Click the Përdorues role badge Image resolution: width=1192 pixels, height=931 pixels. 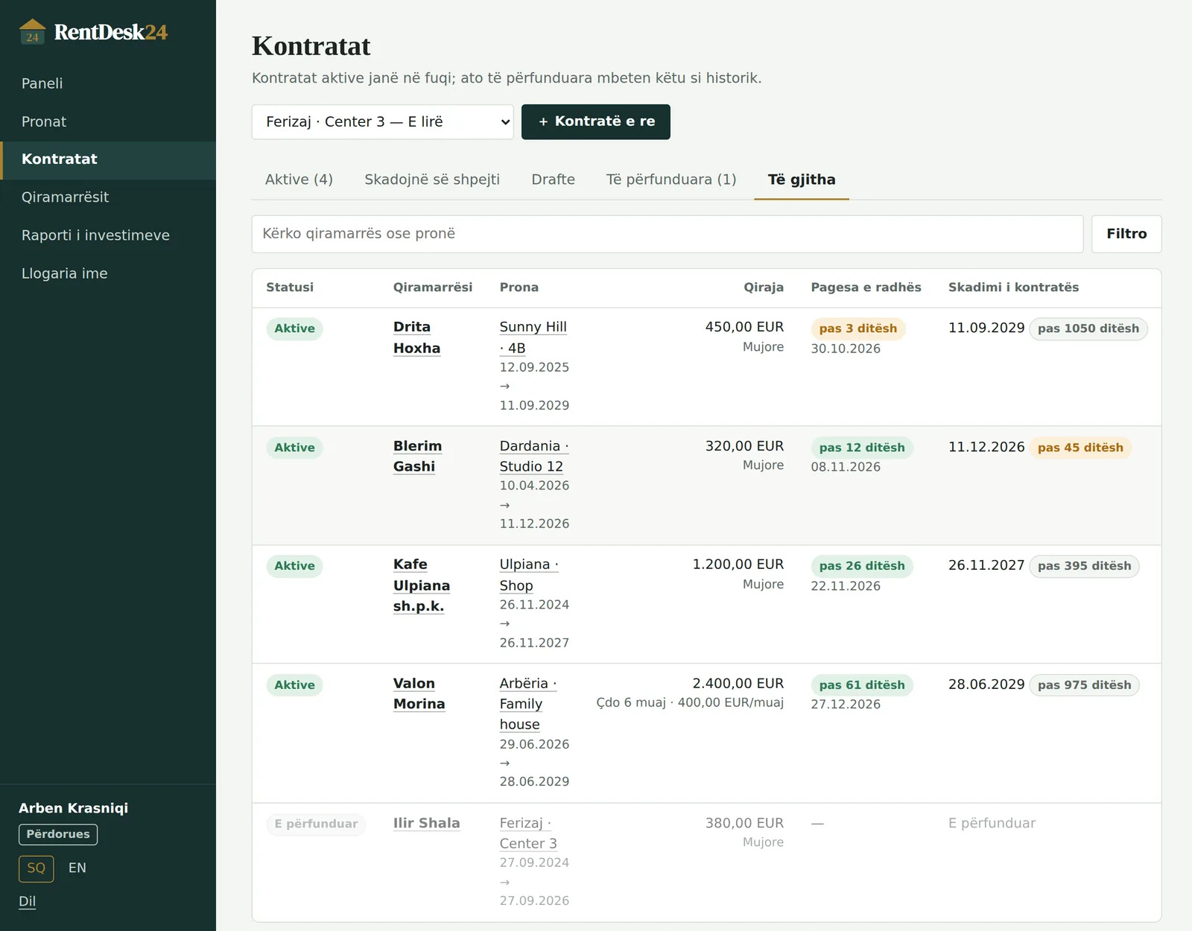click(x=58, y=834)
